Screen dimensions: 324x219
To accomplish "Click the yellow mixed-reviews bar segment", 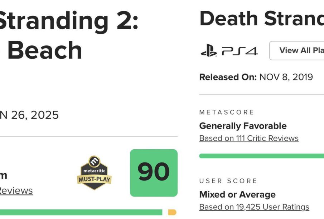I will pyautogui.click(x=172, y=212).
